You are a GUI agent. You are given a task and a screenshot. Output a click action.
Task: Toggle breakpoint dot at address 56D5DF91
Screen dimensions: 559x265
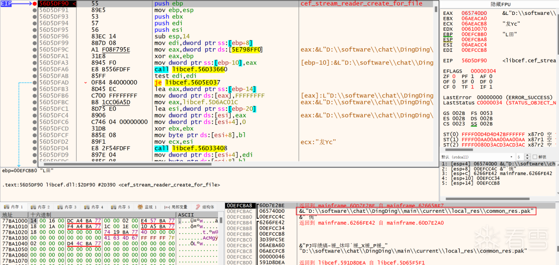click(x=35, y=10)
